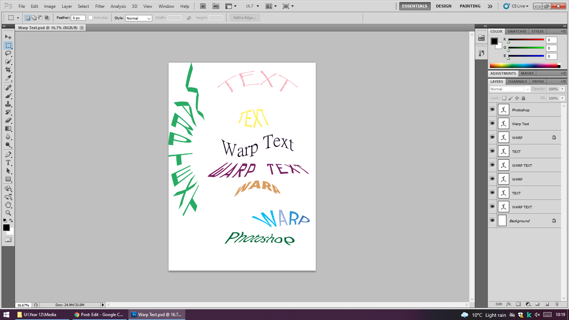
Task: Open the Layer menu
Action: click(67, 6)
